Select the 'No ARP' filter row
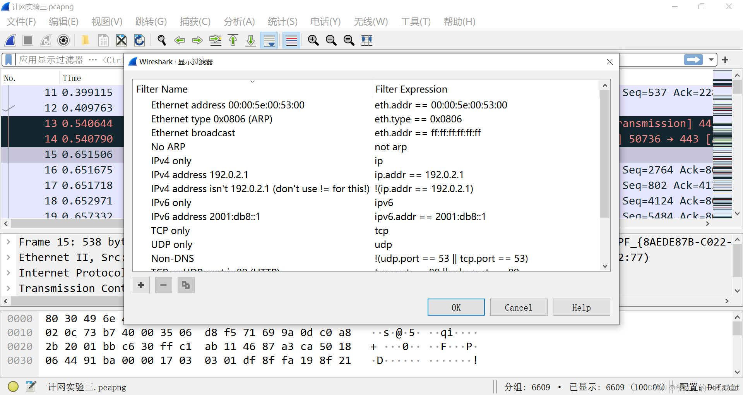 (366, 147)
